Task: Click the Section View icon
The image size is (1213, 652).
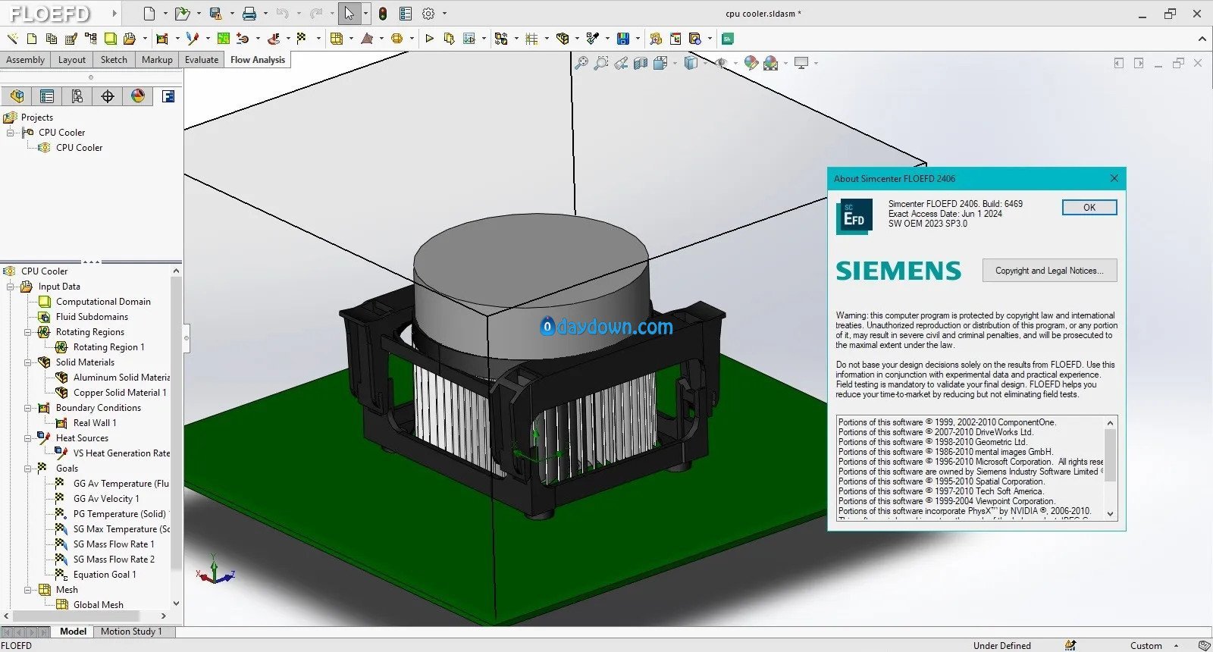Action: coord(641,63)
